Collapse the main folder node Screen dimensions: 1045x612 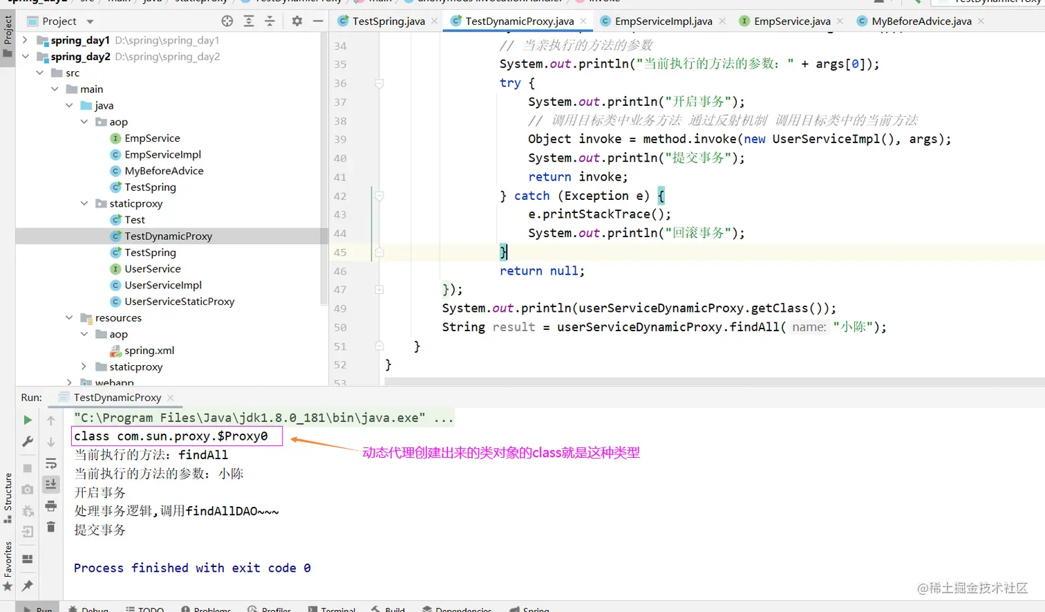tap(55, 89)
